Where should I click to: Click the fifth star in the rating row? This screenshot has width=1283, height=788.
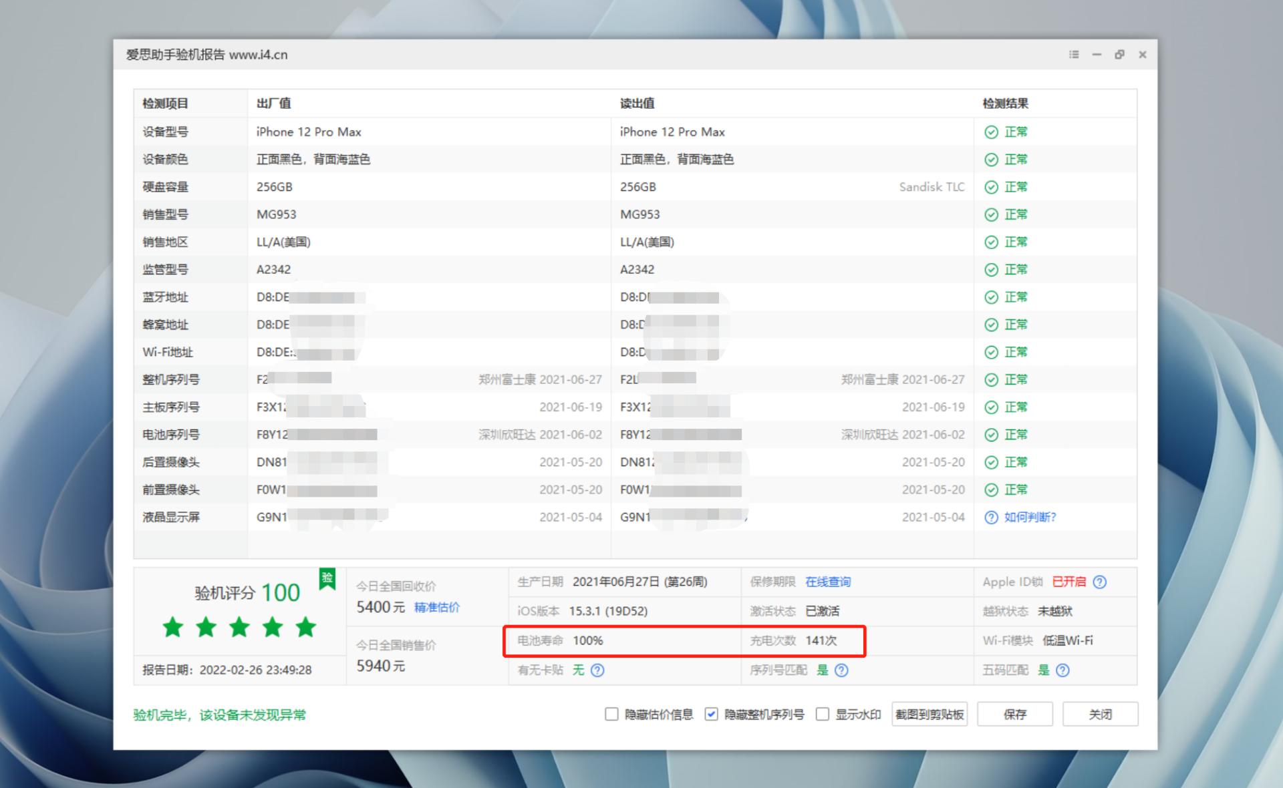click(306, 627)
